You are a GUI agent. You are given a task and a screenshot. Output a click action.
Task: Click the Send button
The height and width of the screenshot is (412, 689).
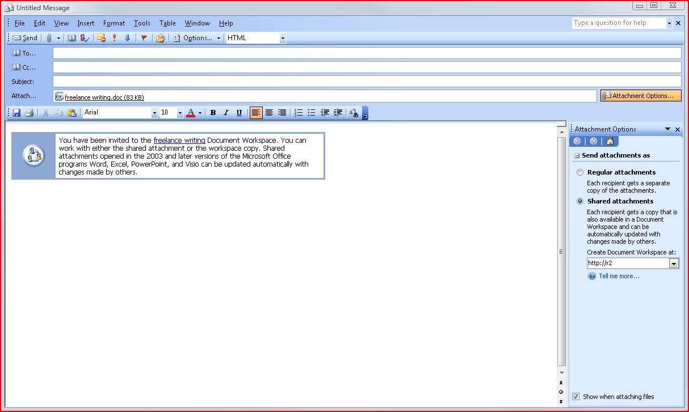click(x=26, y=38)
